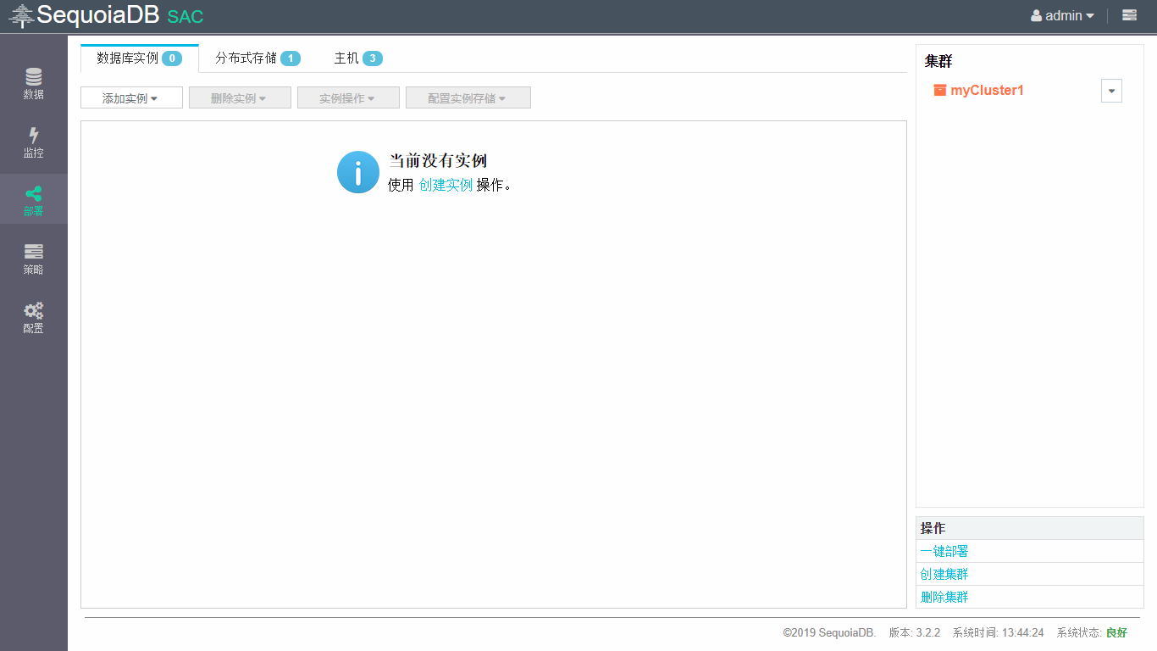Select the myCluster1 cluster name

987,90
